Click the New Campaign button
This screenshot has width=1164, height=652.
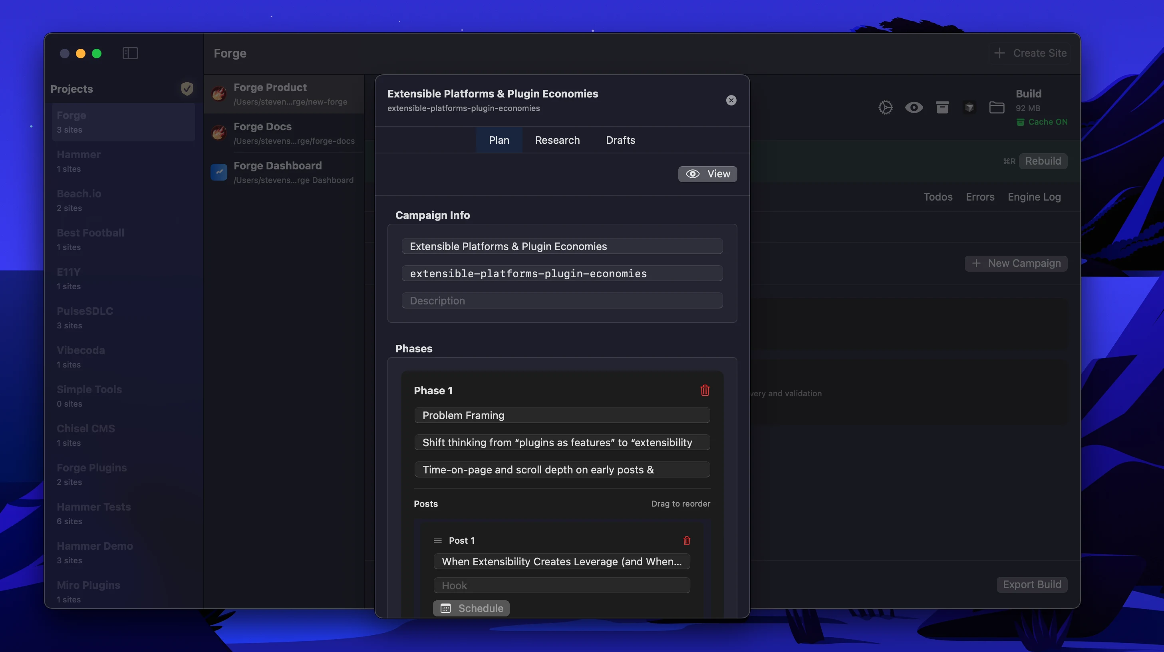point(1016,263)
